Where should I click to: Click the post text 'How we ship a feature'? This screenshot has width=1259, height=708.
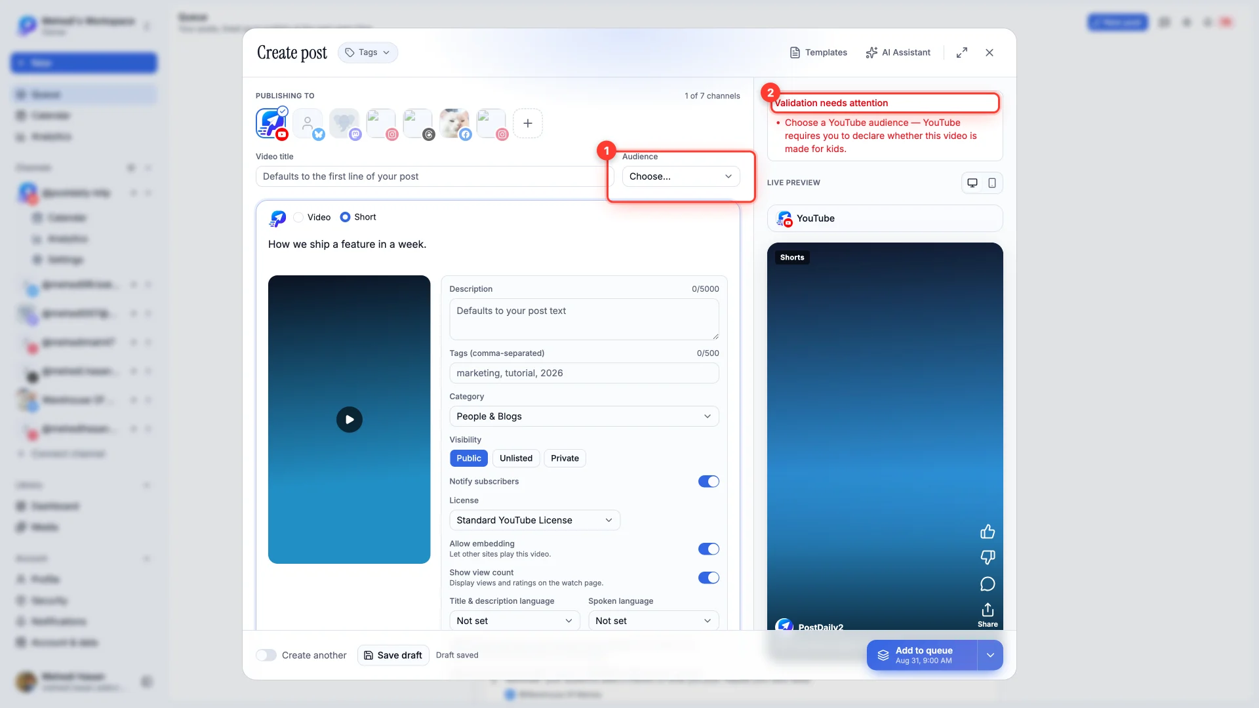(x=347, y=245)
